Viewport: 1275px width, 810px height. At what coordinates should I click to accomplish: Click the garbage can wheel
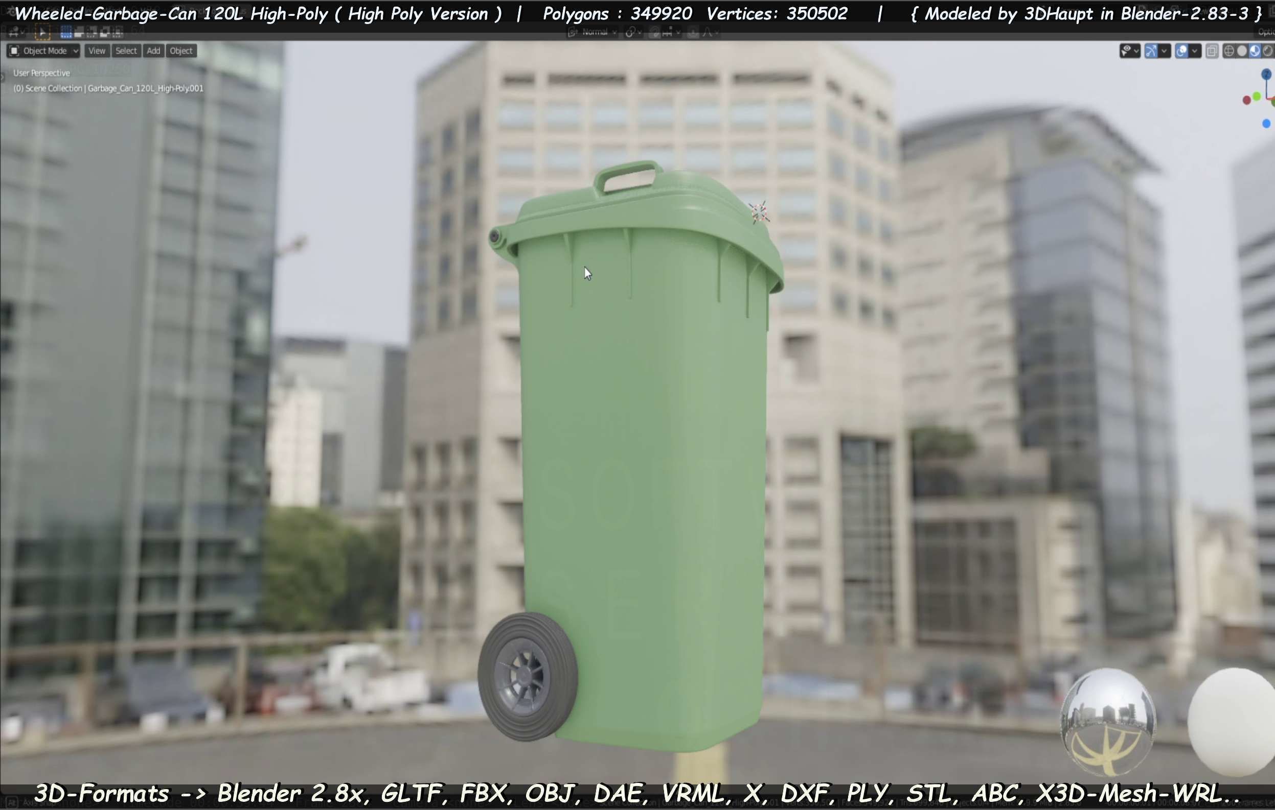528,677
